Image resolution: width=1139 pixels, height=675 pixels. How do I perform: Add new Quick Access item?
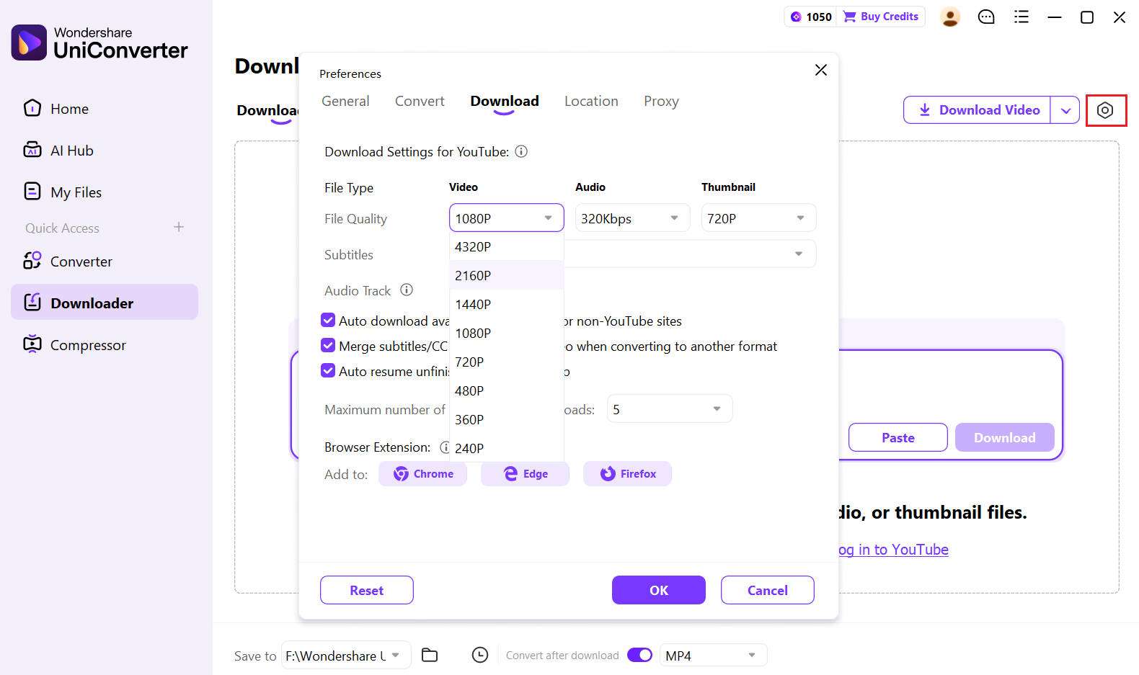tap(179, 227)
